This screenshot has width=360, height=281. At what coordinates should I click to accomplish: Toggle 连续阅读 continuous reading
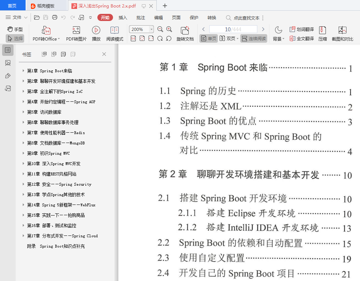coord(254,38)
